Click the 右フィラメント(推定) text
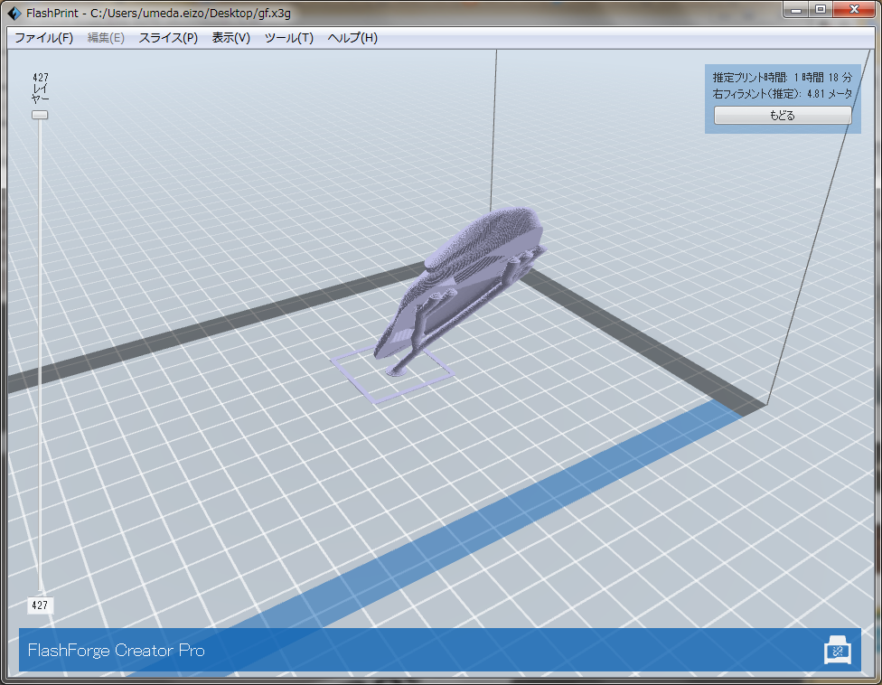The height and width of the screenshot is (685, 882). tap(783, 94)
